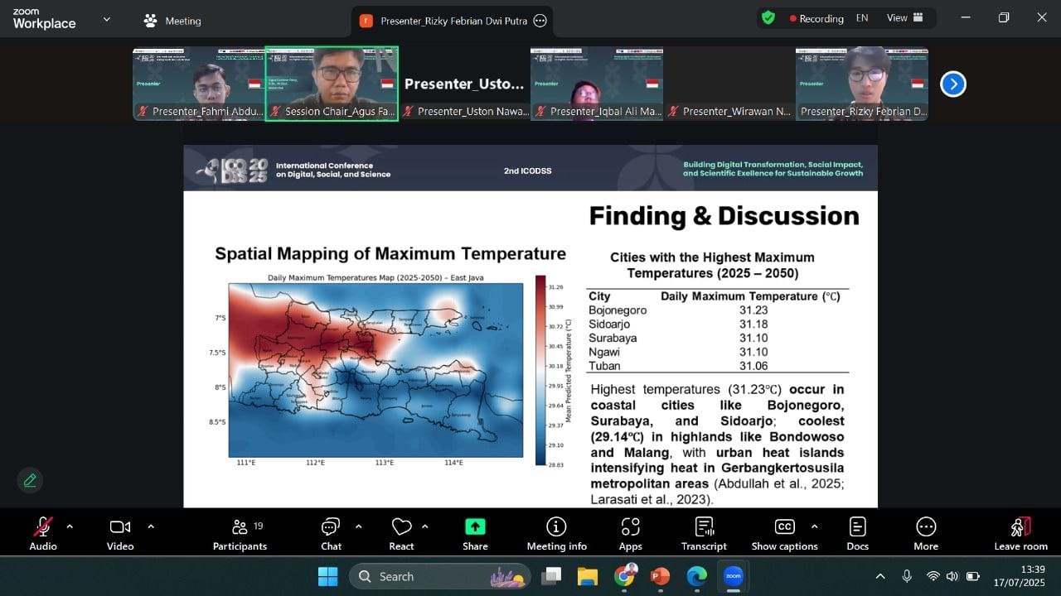This screenshot has height=596, width=1061.
Task: Open the Participants list
Action: tap(240, 533)
